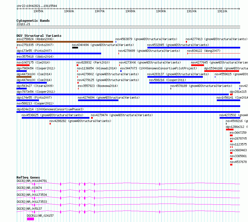Click the nsv4272532 variant label
Viewport: 248px width, 222px height.
pos(234,115)
